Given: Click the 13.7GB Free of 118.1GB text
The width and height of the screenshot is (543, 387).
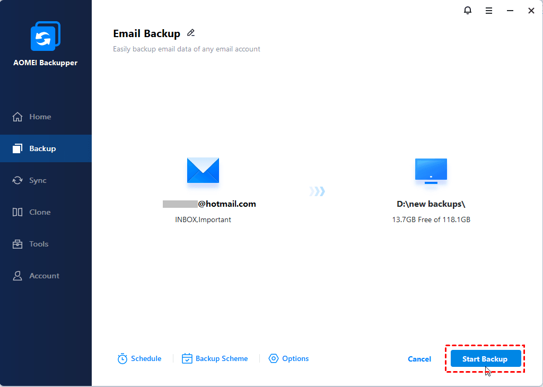Looking at the screenshot, I should tap(431, 219).
